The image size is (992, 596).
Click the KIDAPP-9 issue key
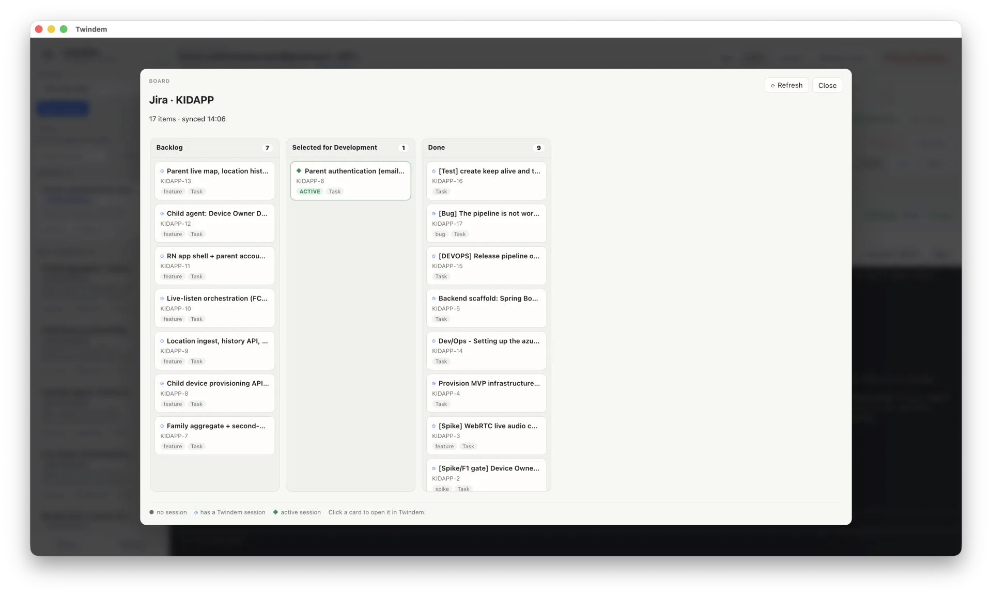coord(174,351)
